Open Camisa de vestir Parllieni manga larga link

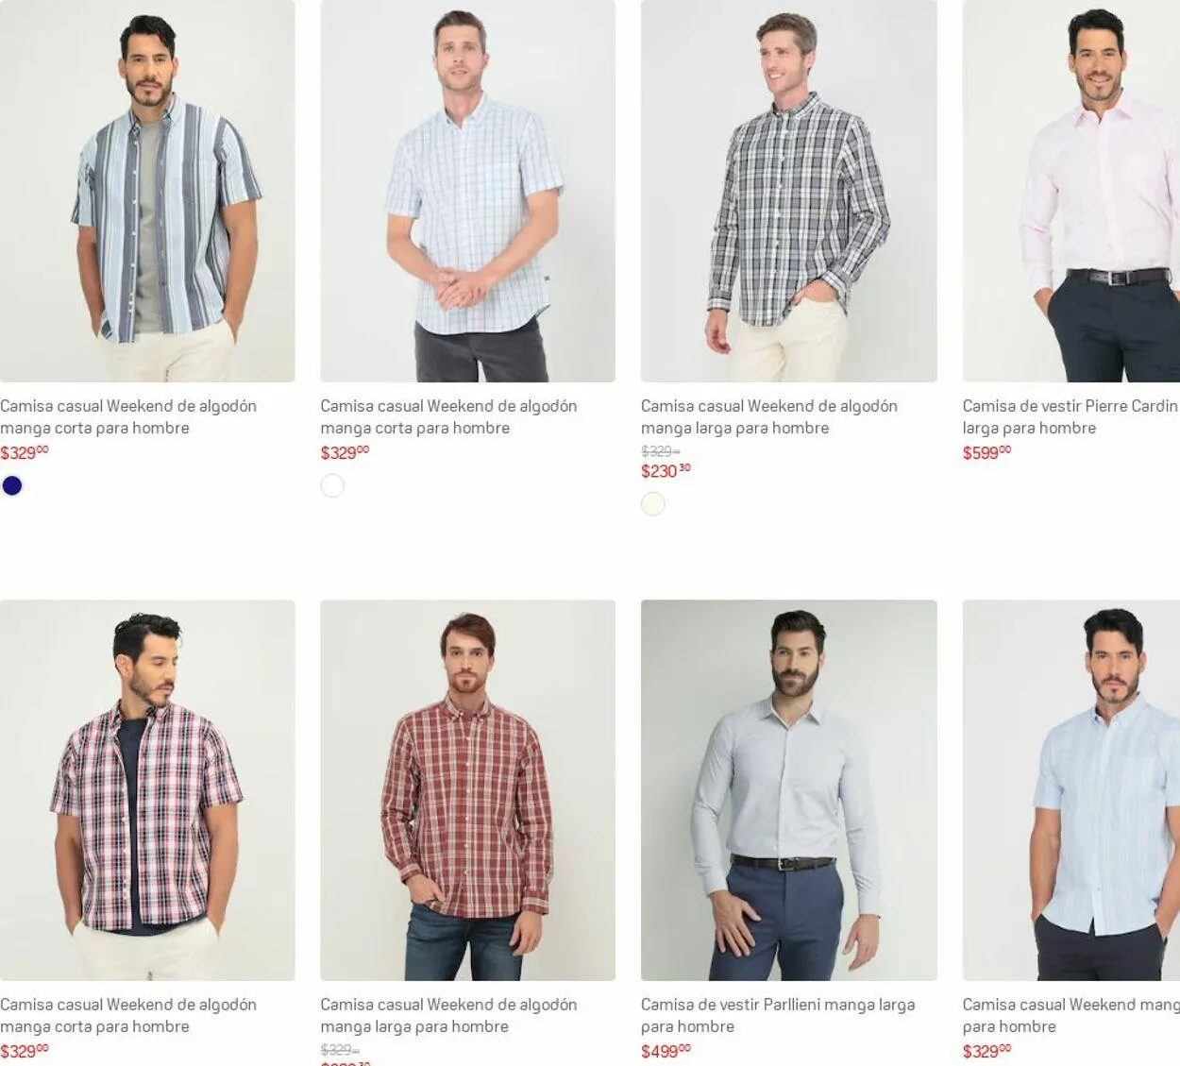coord(778,1015)
